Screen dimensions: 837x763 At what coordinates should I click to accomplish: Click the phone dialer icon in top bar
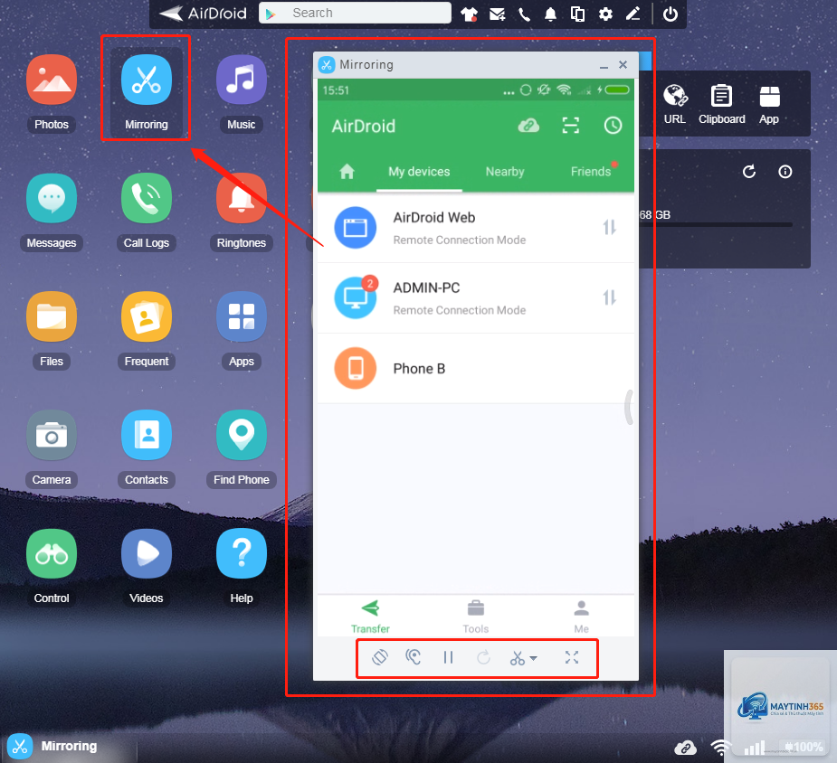pos(524,14)
